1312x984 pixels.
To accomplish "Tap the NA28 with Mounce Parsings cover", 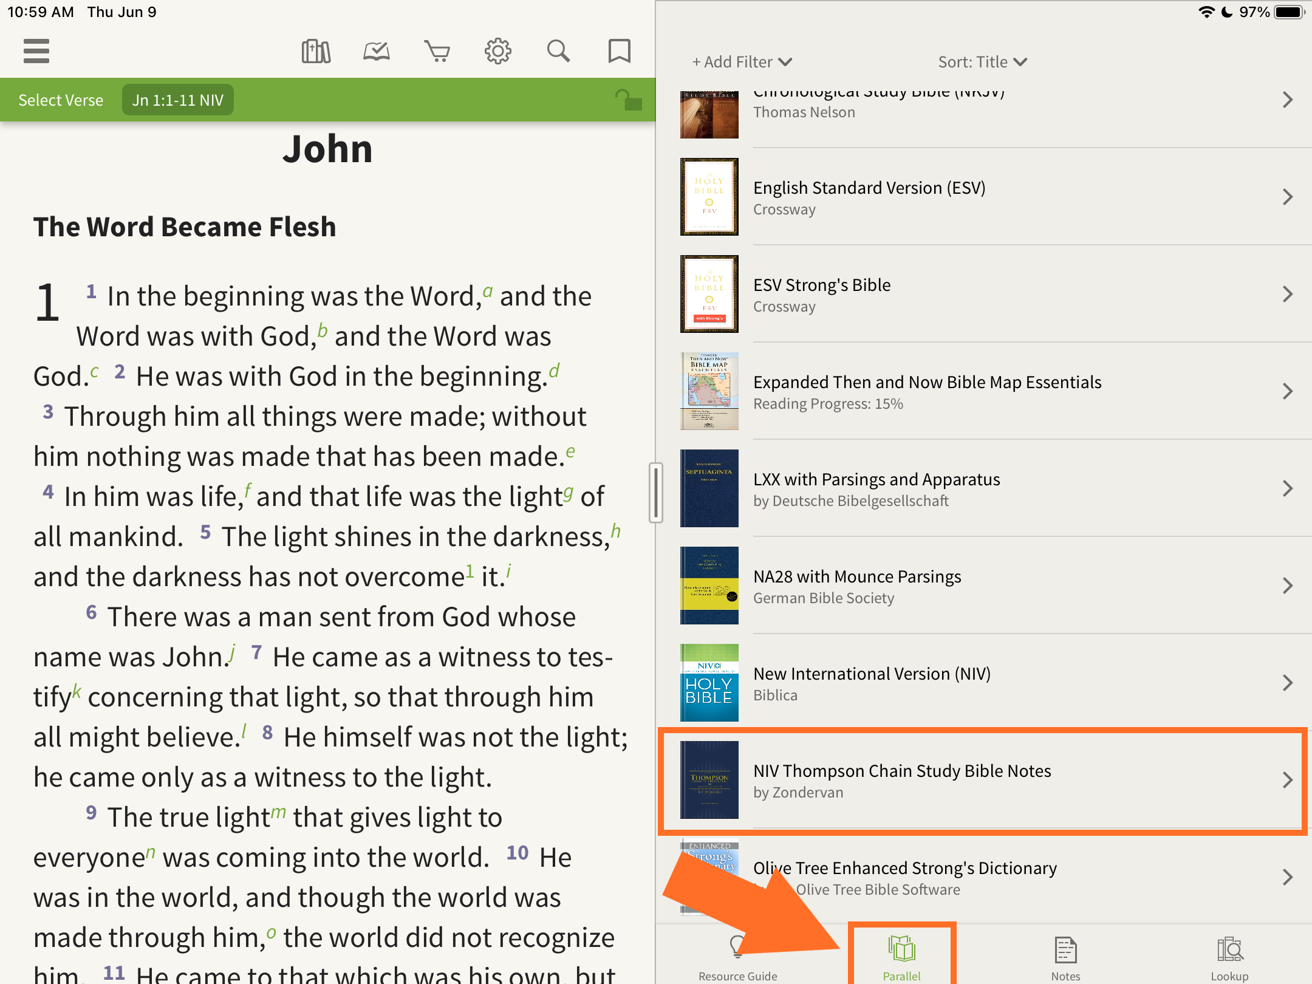I will (x=709, y=586).
